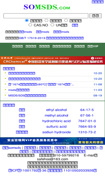Open the blue link right of UN option
This screenshot has height=188, width=105.
75,25
